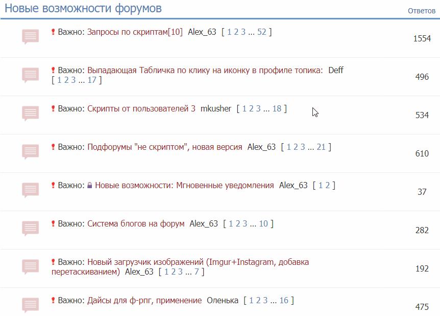
Task: Go to page 18 of Скрипты от пользователей
Action: 277,109
